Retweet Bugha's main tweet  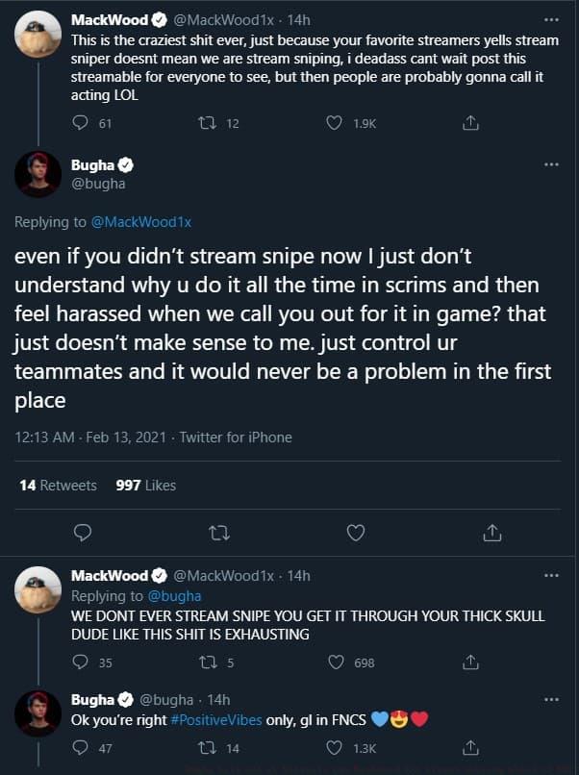219,532
